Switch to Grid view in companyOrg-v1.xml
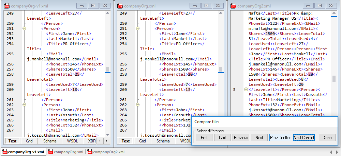Viewport: 341px width, 156px height. (x=29, y=141)
